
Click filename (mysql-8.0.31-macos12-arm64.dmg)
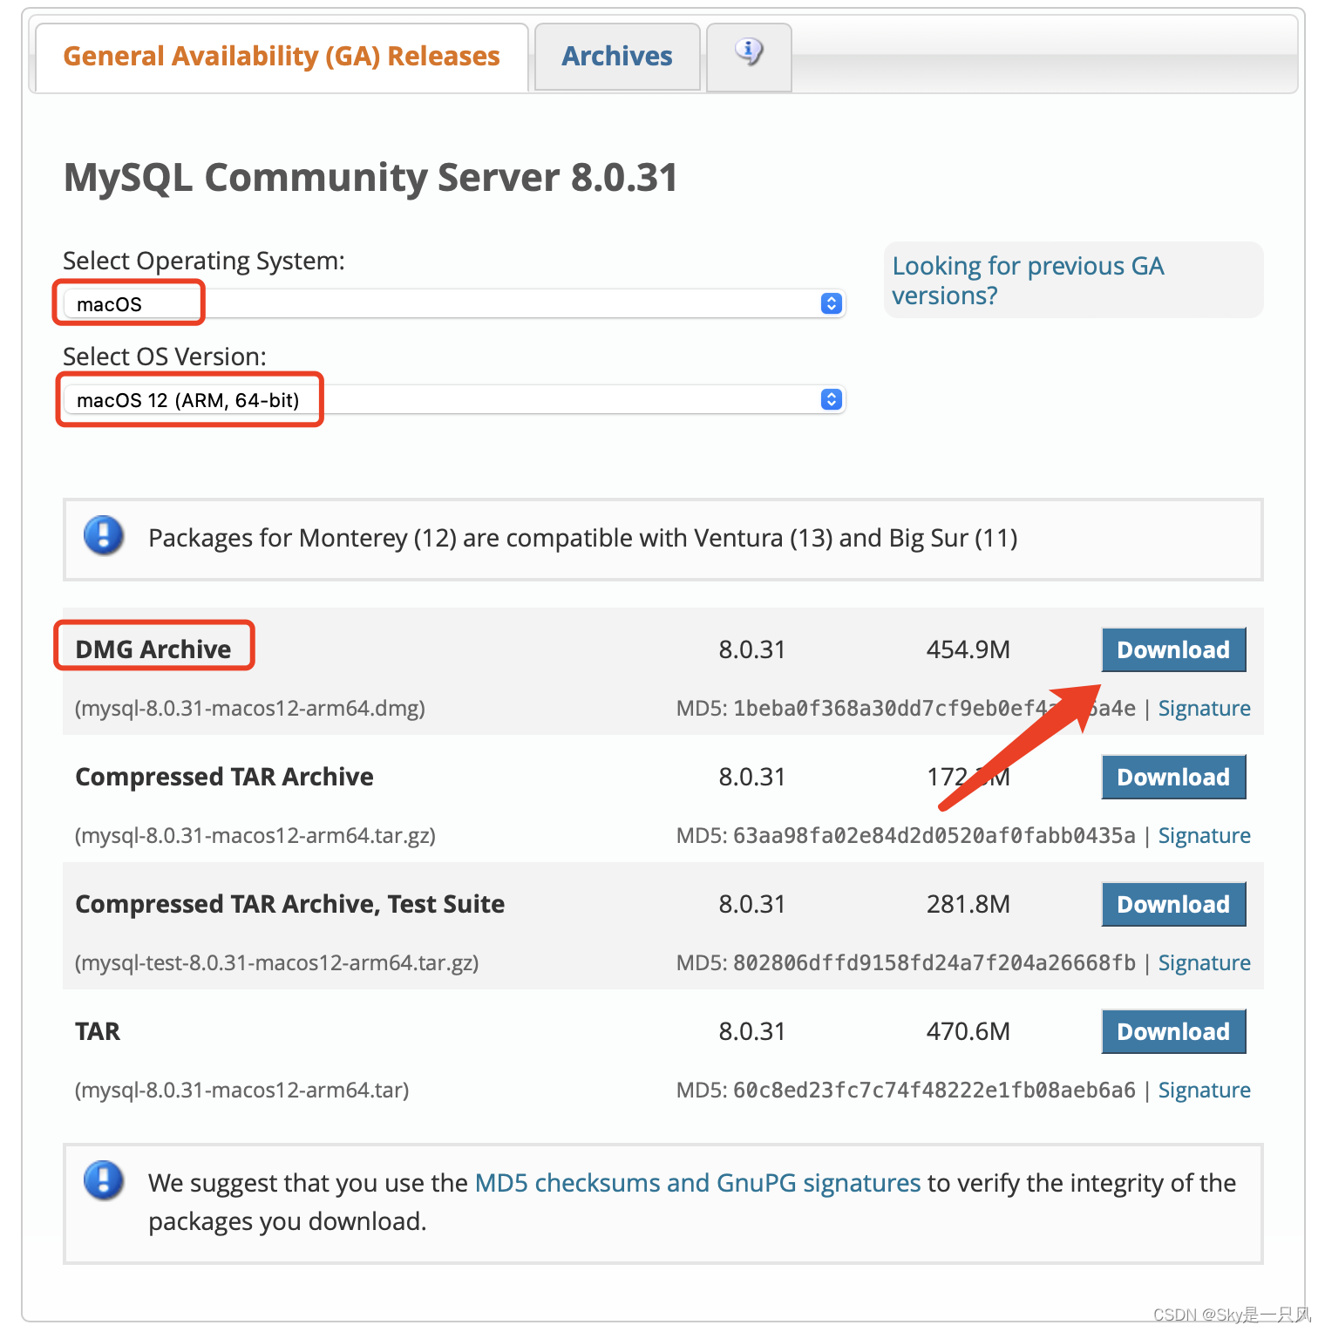(250, 708)
